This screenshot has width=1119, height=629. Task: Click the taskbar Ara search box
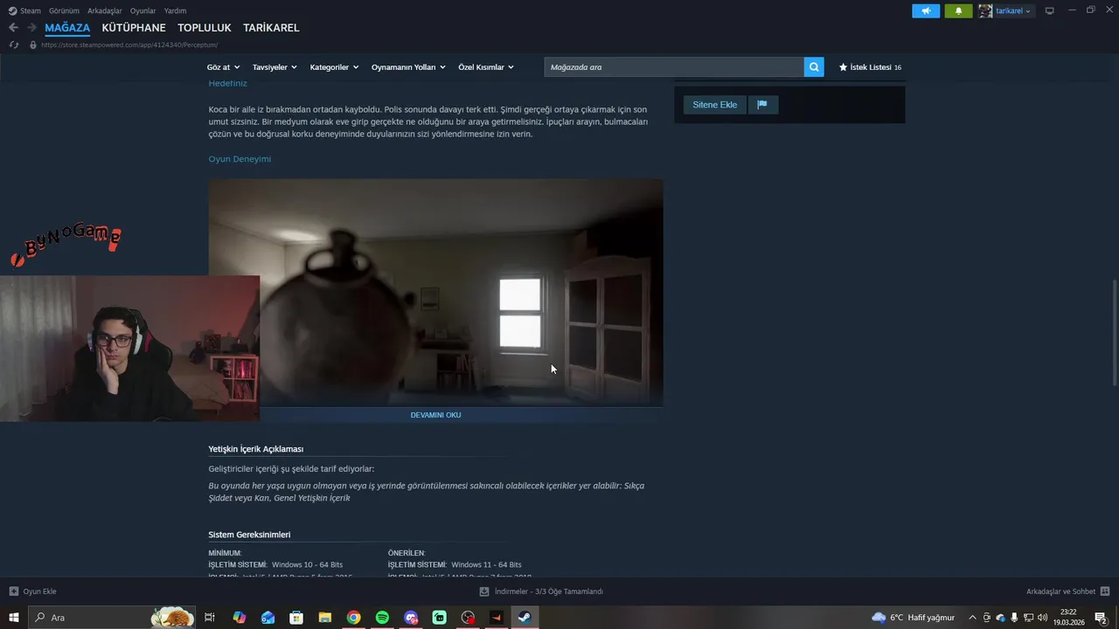(112, 618)
